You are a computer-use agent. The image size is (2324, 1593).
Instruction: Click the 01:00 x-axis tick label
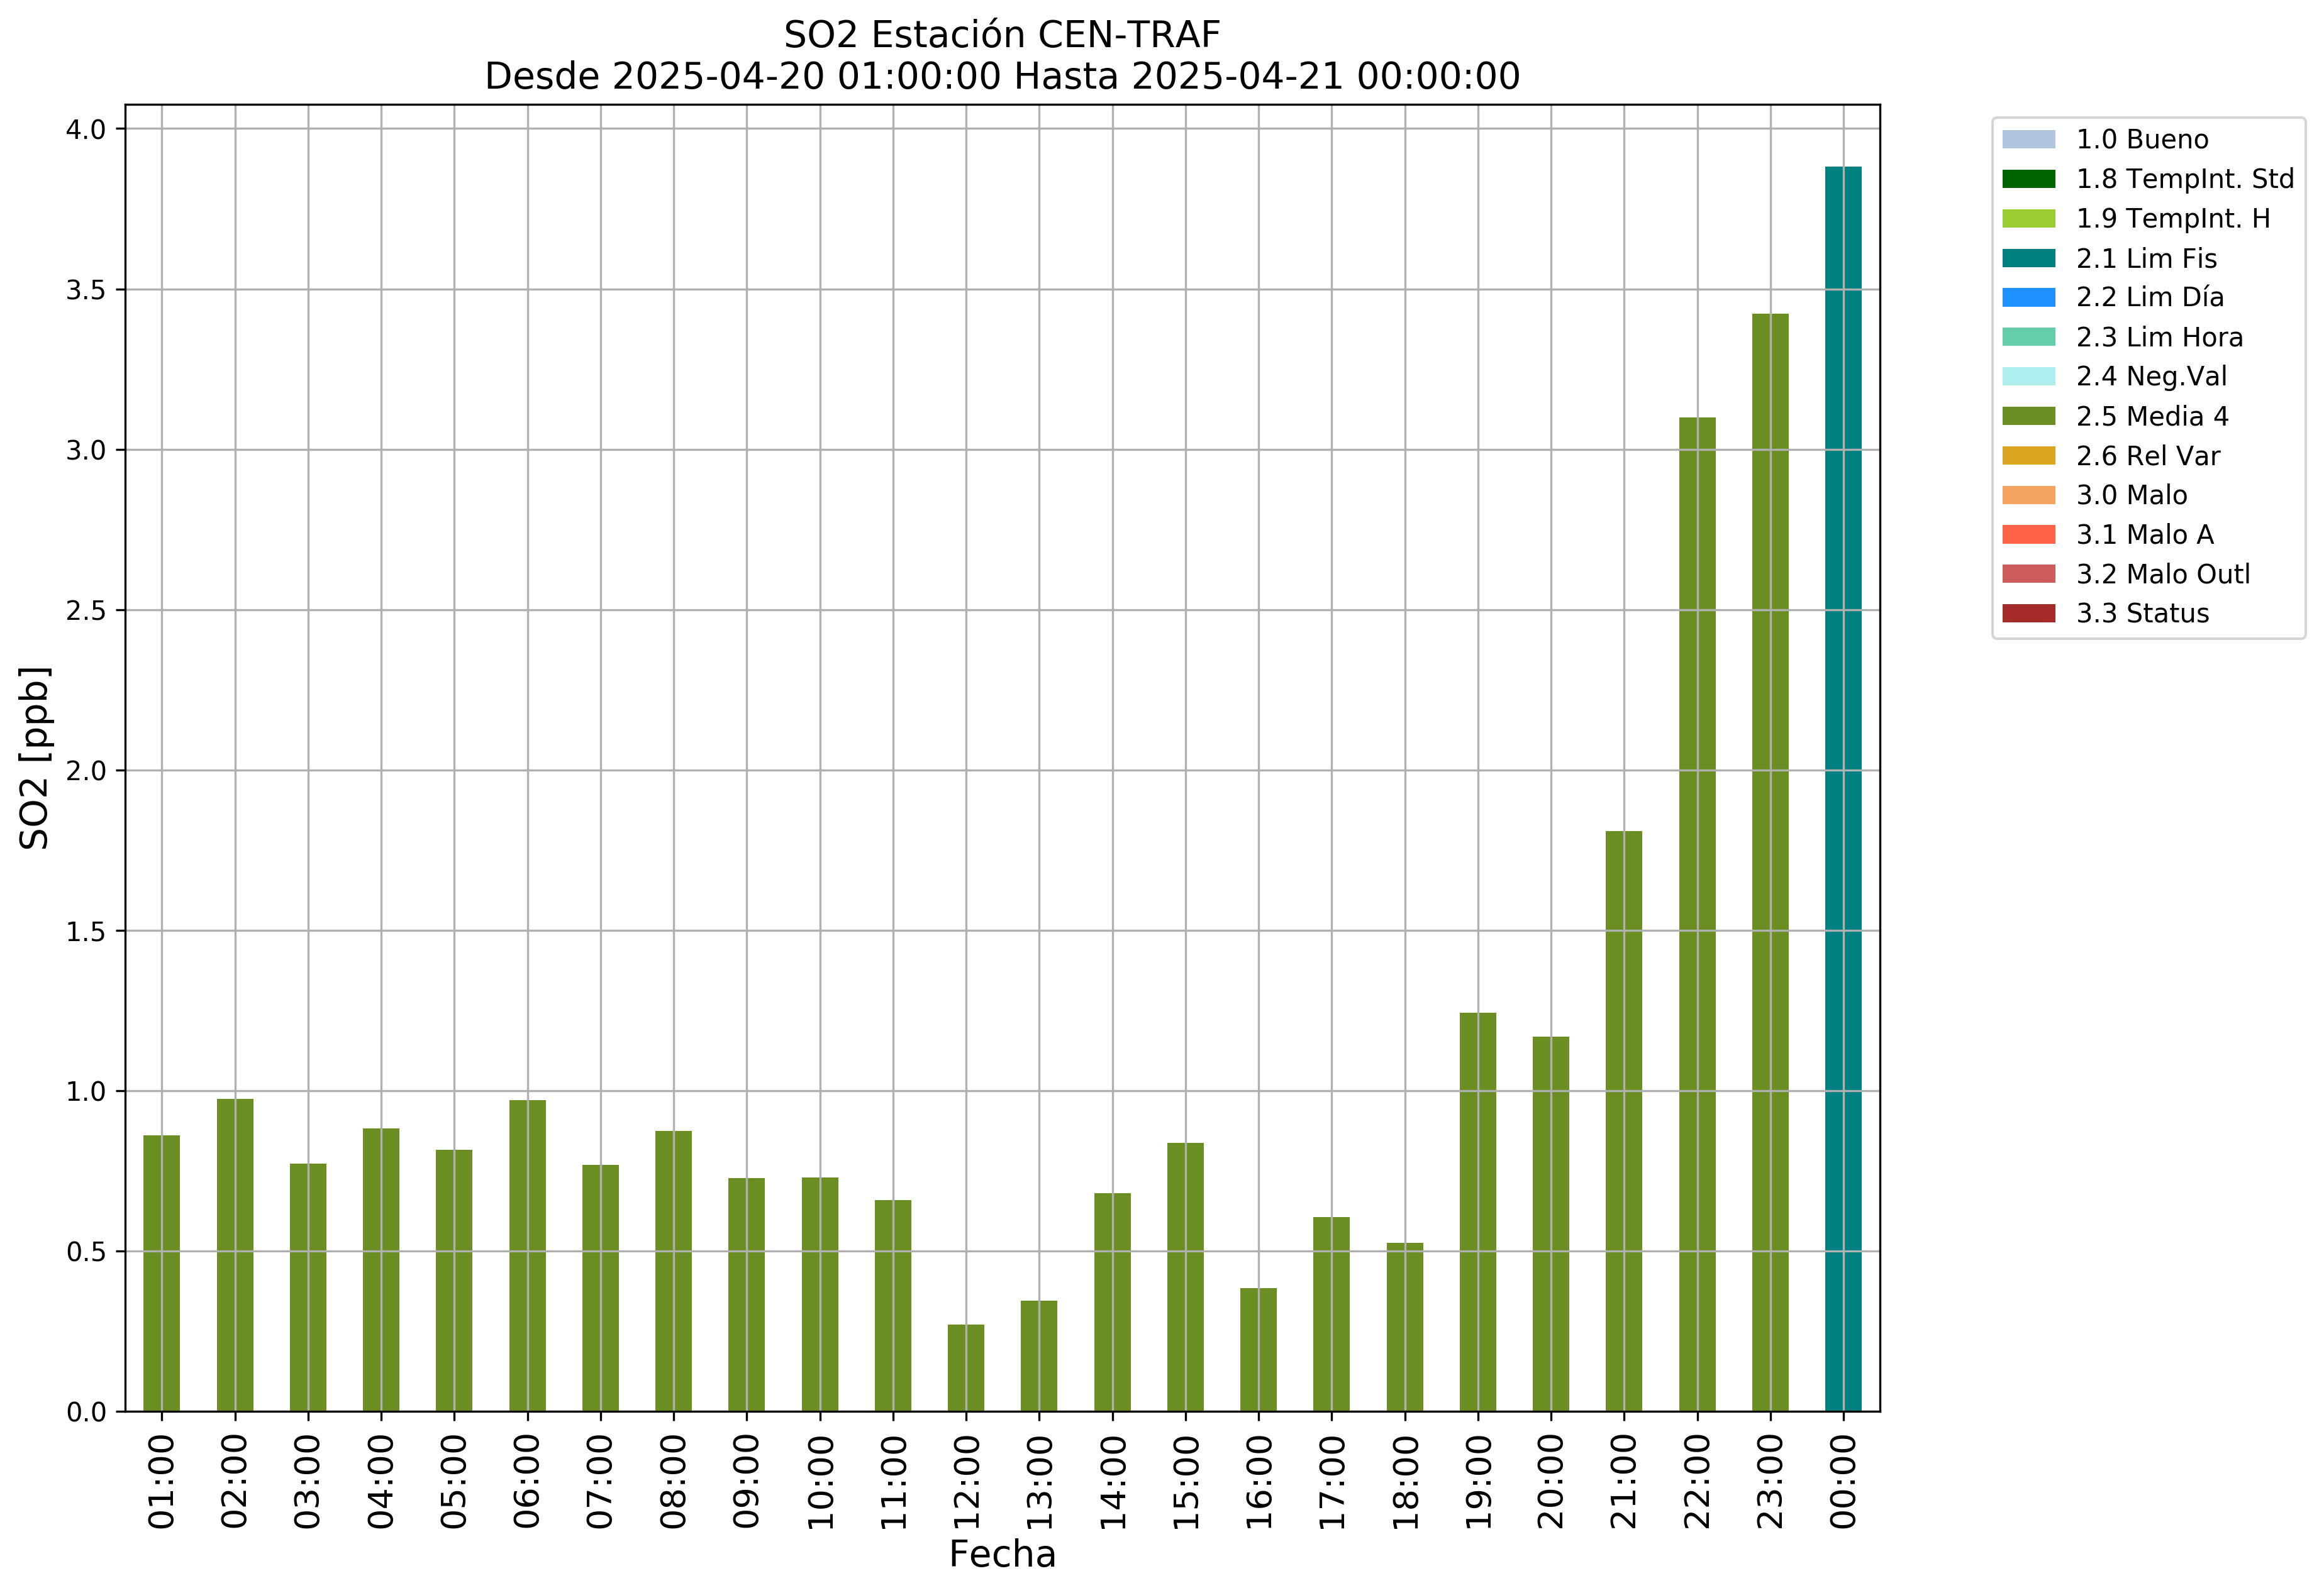point(162,1482)
